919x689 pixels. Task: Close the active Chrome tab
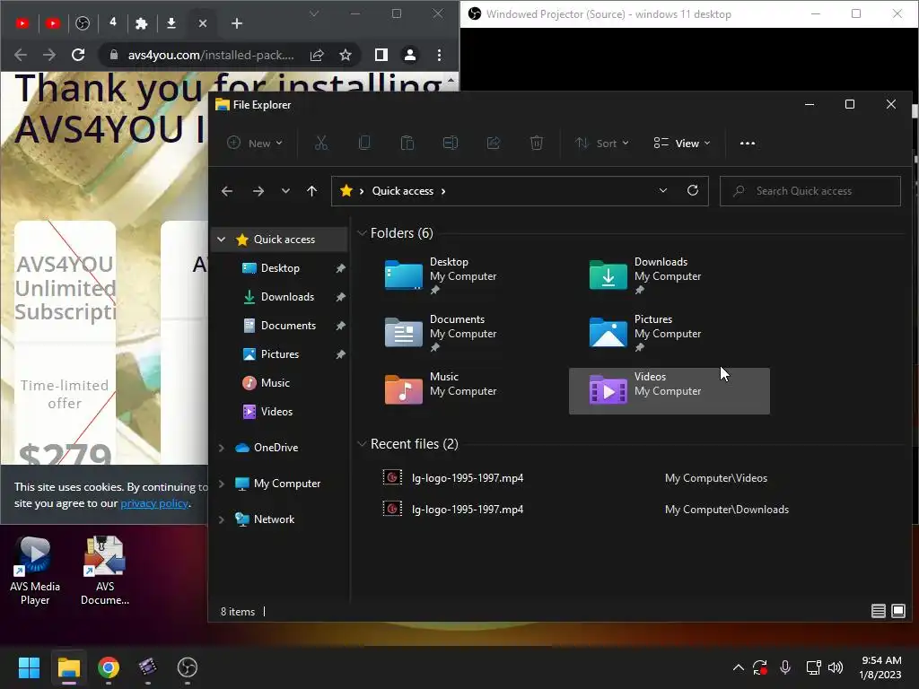(x=202, y=23)
